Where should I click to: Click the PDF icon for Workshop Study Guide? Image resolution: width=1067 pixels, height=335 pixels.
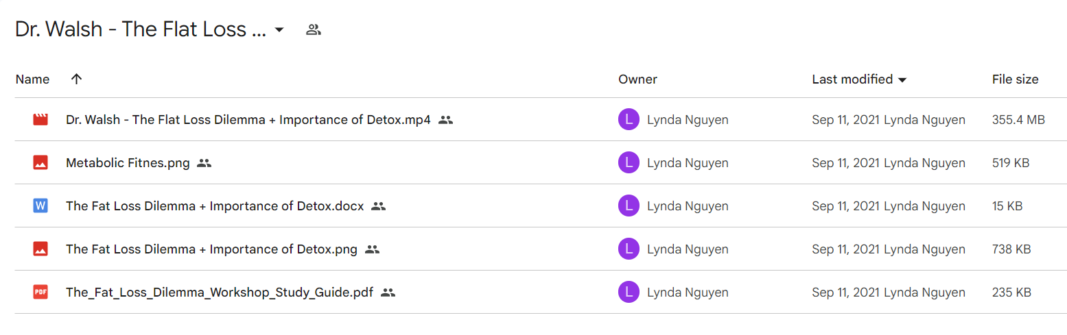click(x=40, y=293)
